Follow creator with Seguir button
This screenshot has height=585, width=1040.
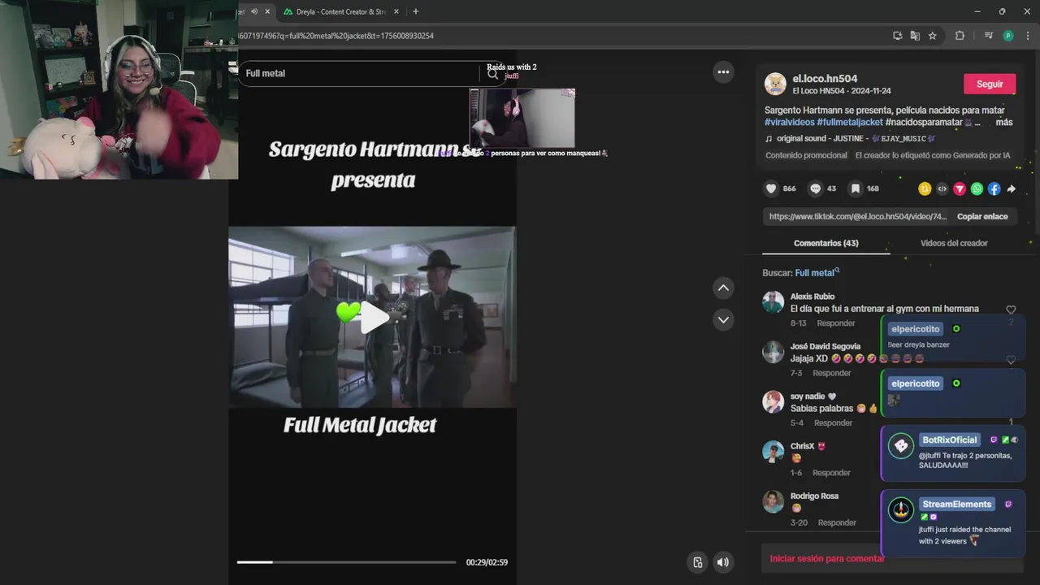click(x=990, y=84)
